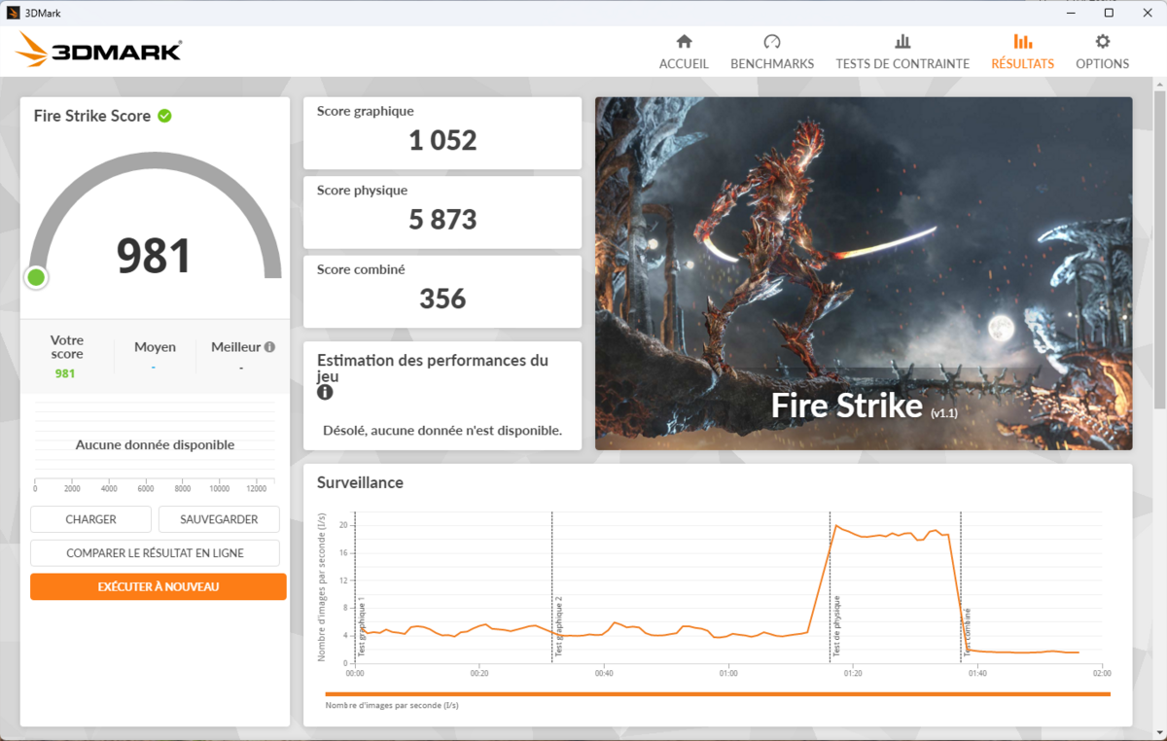Click the Fire Strike Score title
Image resolution: width=1167 pixels, height=741 pixels.
point(92,116)
